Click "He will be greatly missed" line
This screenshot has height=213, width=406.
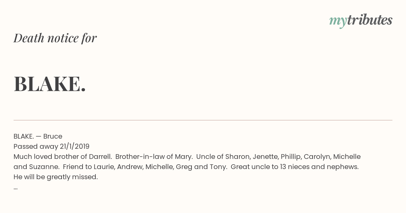55,177
